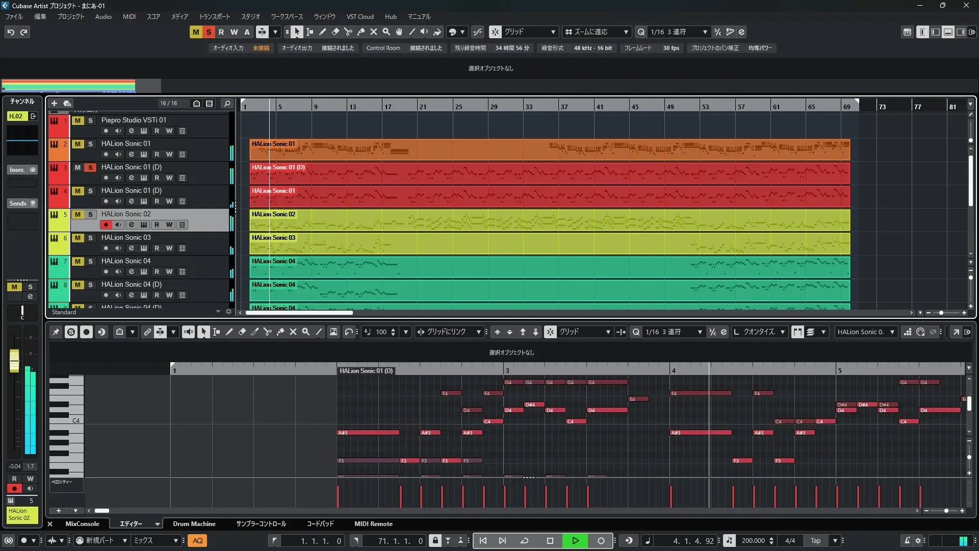The width and height of the screenshot is (979, 551).
Task: Mute the Piapro Studio VSTi 01 track
Action: coord(78,120)
